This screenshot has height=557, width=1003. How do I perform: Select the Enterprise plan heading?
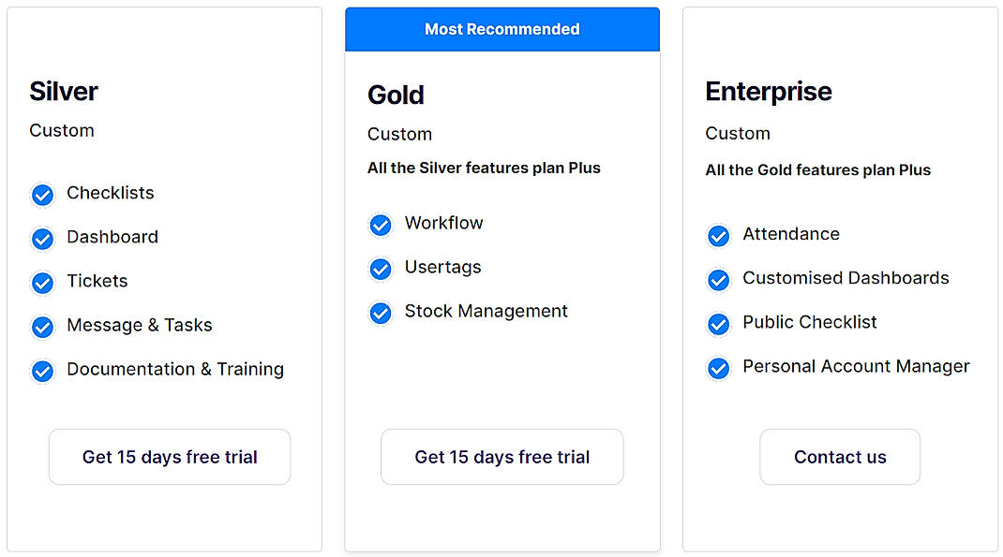769,91
